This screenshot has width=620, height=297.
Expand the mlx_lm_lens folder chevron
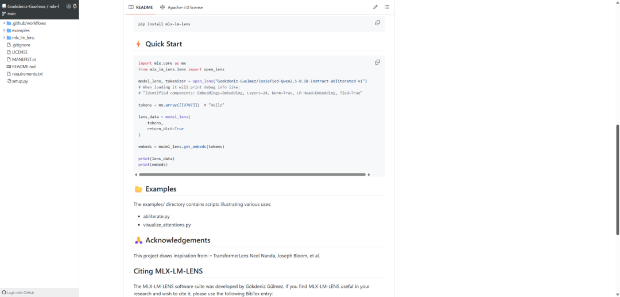coord(4,37)
